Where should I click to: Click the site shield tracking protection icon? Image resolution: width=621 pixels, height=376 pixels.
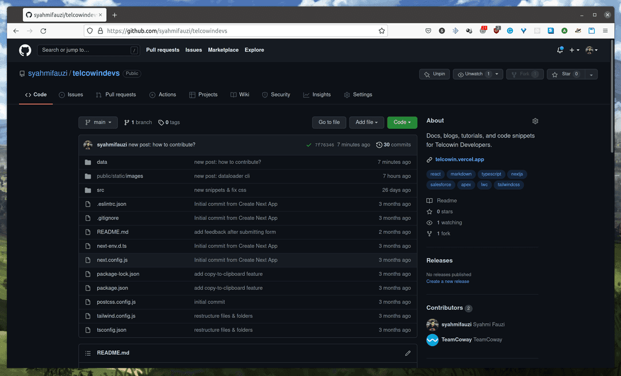point(90,31)
